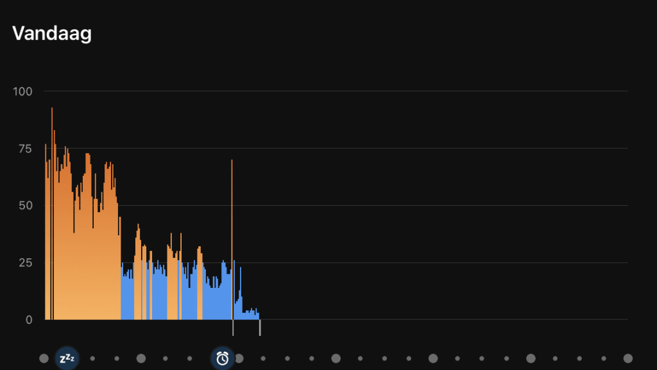This screenshot has width=657, height=370.
Task: Tap small dot immediately left of alarm icon
Action: (190, 358)
